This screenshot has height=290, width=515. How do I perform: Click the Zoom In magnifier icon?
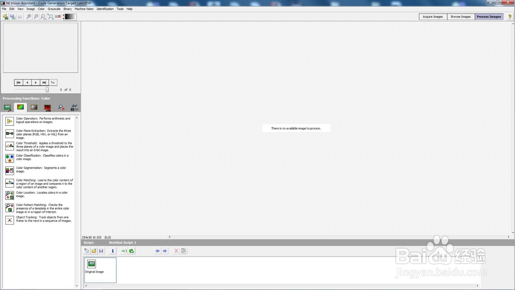click(28, 16)
